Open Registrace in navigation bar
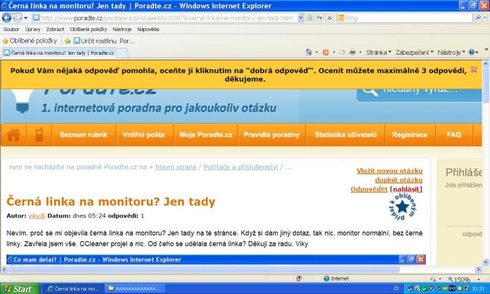Screen dimensions: 490x294 click(410, 135)
